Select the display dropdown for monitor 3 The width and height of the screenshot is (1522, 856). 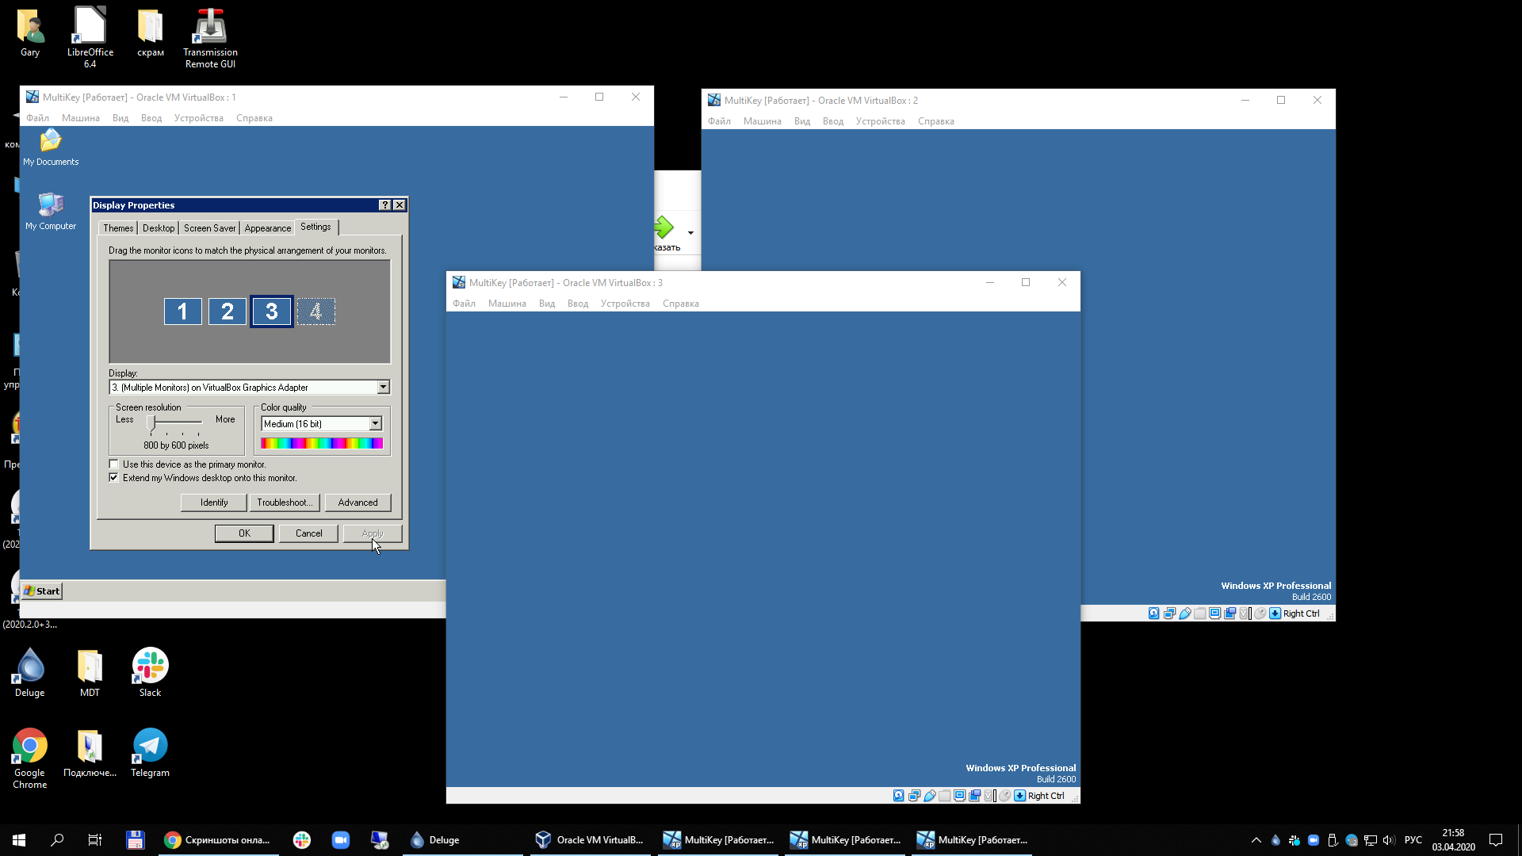coord(248,387)
